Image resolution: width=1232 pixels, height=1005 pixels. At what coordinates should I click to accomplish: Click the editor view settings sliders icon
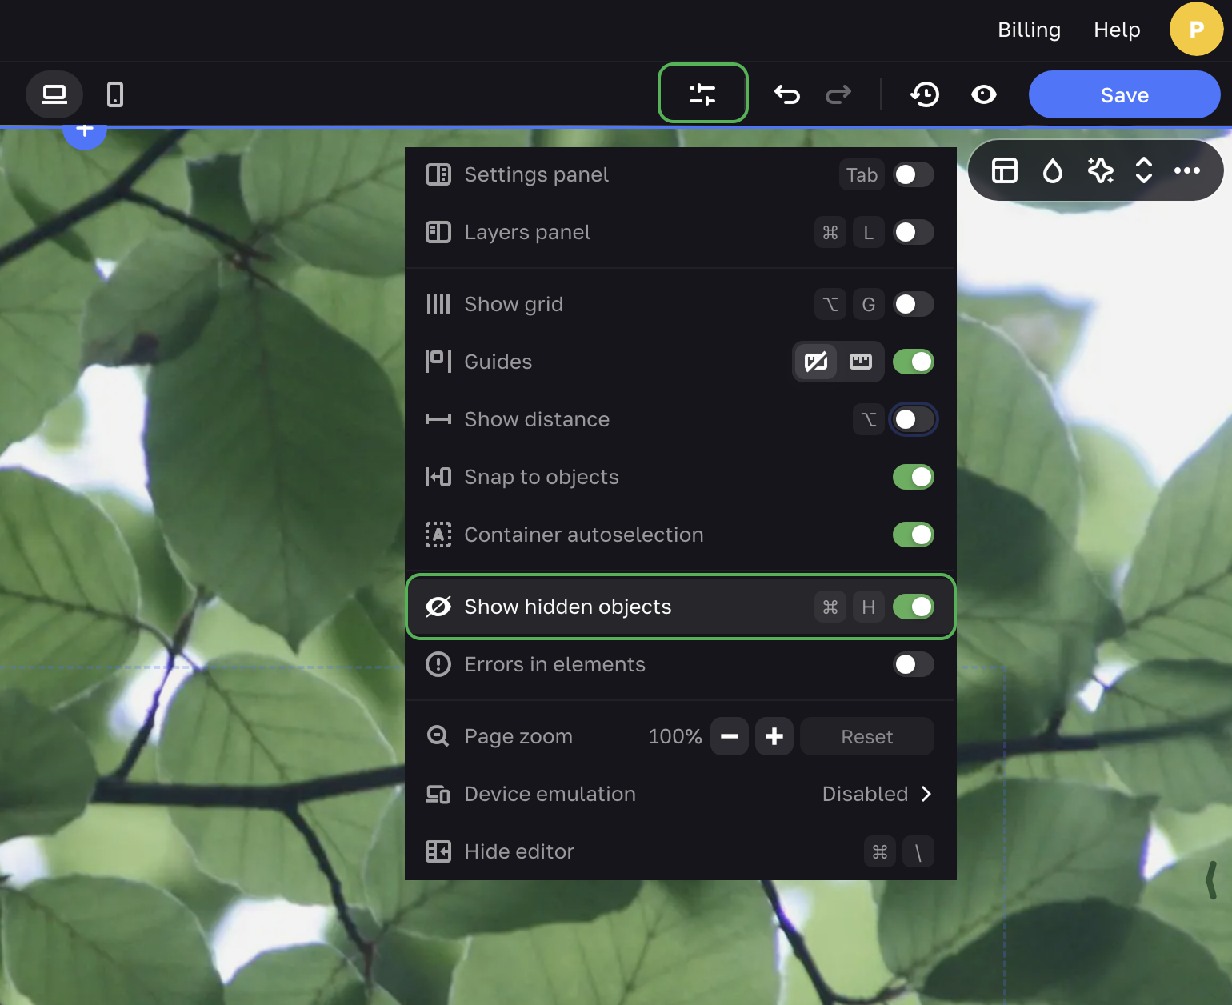[x=702, y=94]
